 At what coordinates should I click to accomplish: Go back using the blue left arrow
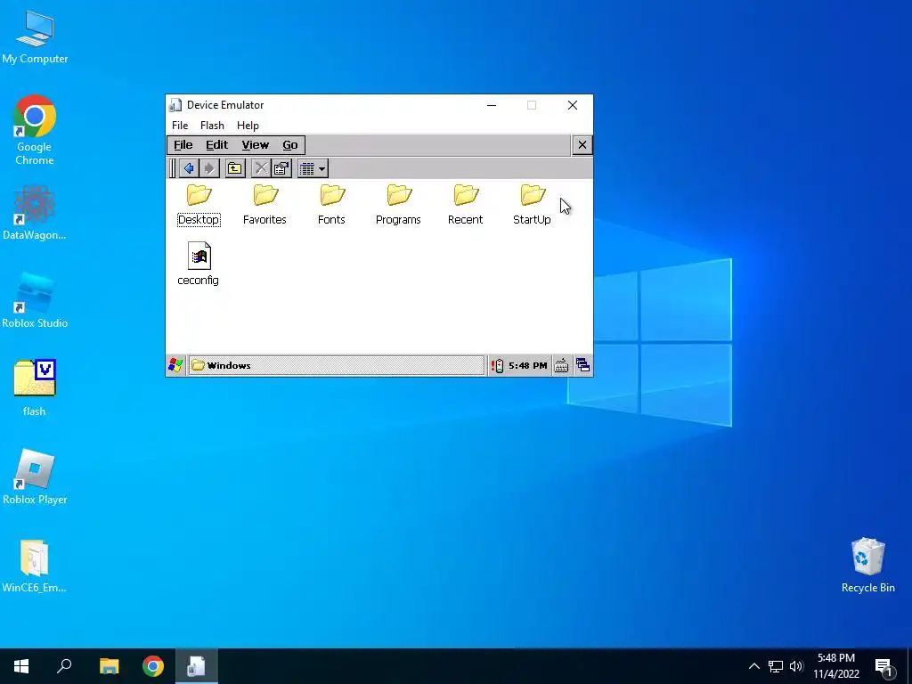[189, 168]
